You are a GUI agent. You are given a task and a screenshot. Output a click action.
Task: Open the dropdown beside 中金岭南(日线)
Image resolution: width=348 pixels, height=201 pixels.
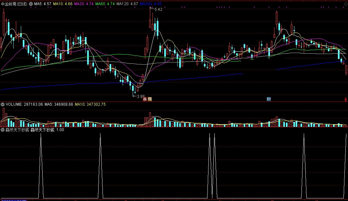click(x=31, y=4)
